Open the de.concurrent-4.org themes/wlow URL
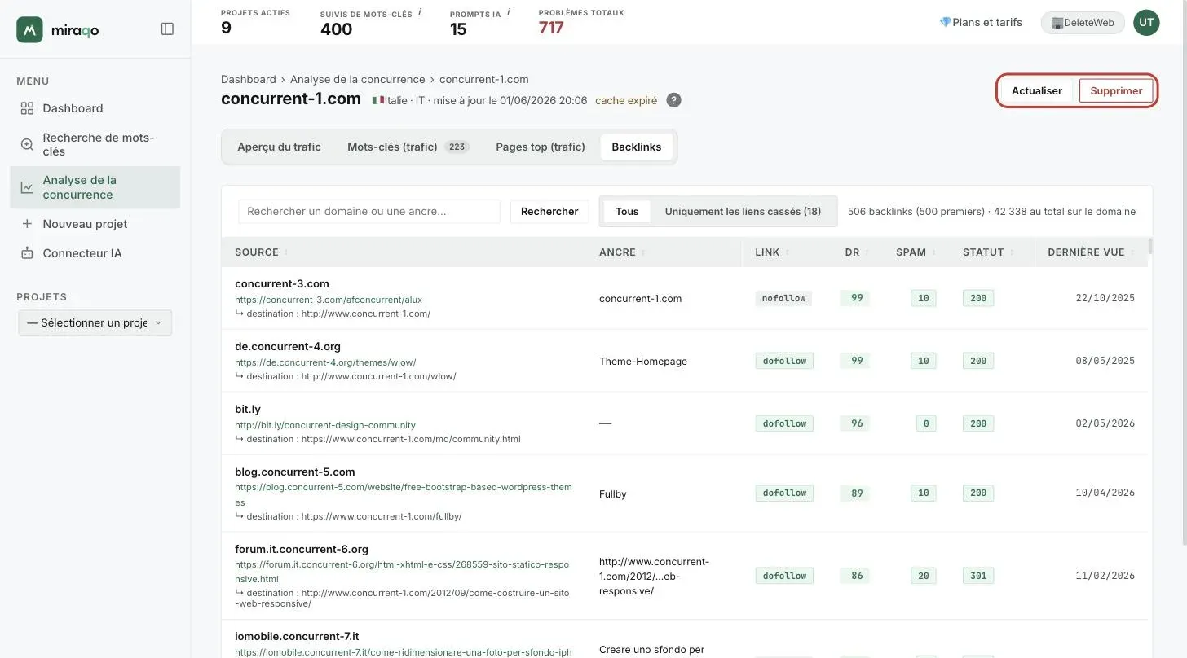 [325, 362]
